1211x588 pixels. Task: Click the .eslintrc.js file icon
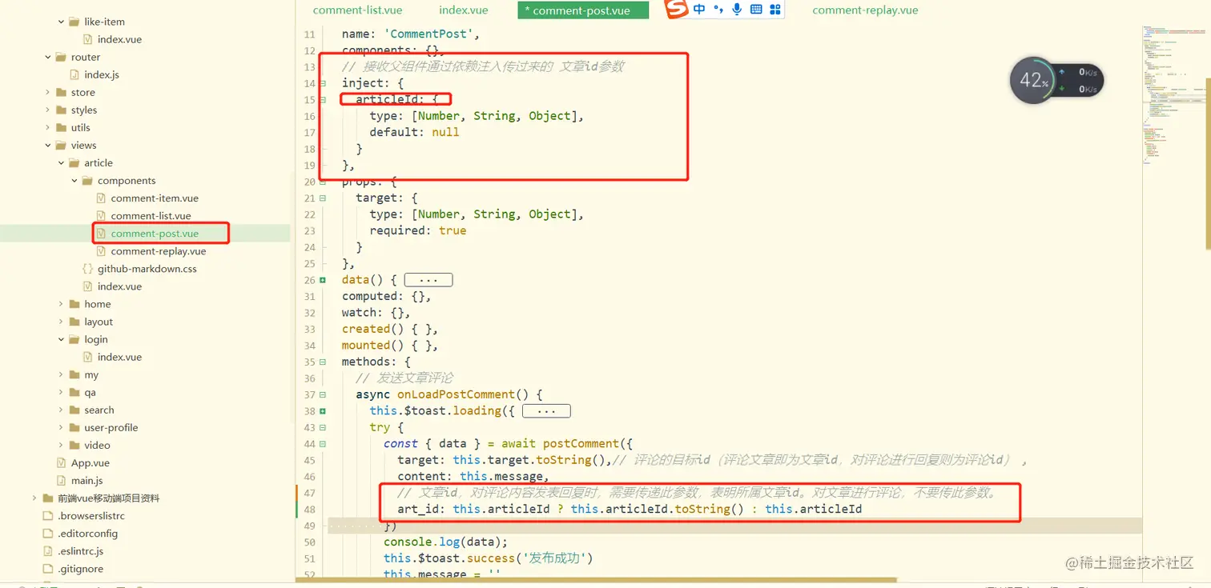coord(48,551)
